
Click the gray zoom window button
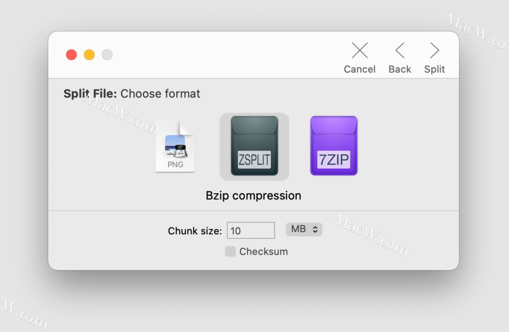click(x=107, y=55)
